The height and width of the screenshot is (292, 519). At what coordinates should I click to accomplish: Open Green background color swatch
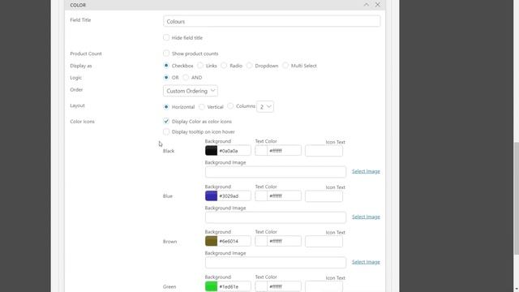click(211, 286)
